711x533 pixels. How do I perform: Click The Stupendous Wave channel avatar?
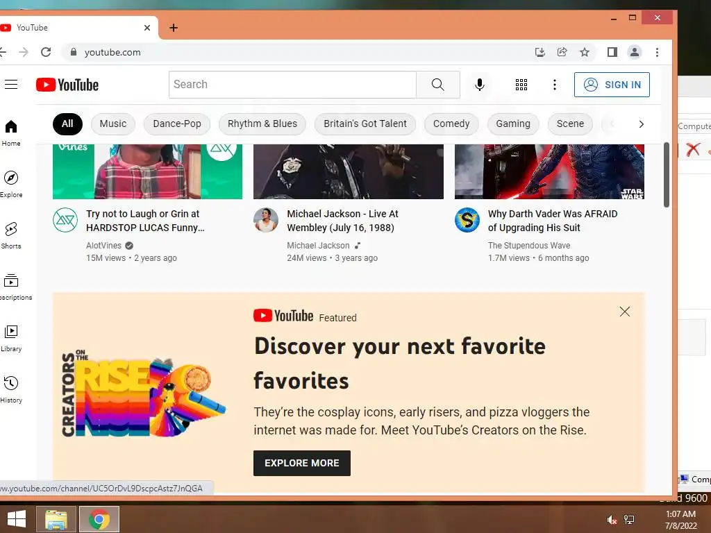pos(467,220)
